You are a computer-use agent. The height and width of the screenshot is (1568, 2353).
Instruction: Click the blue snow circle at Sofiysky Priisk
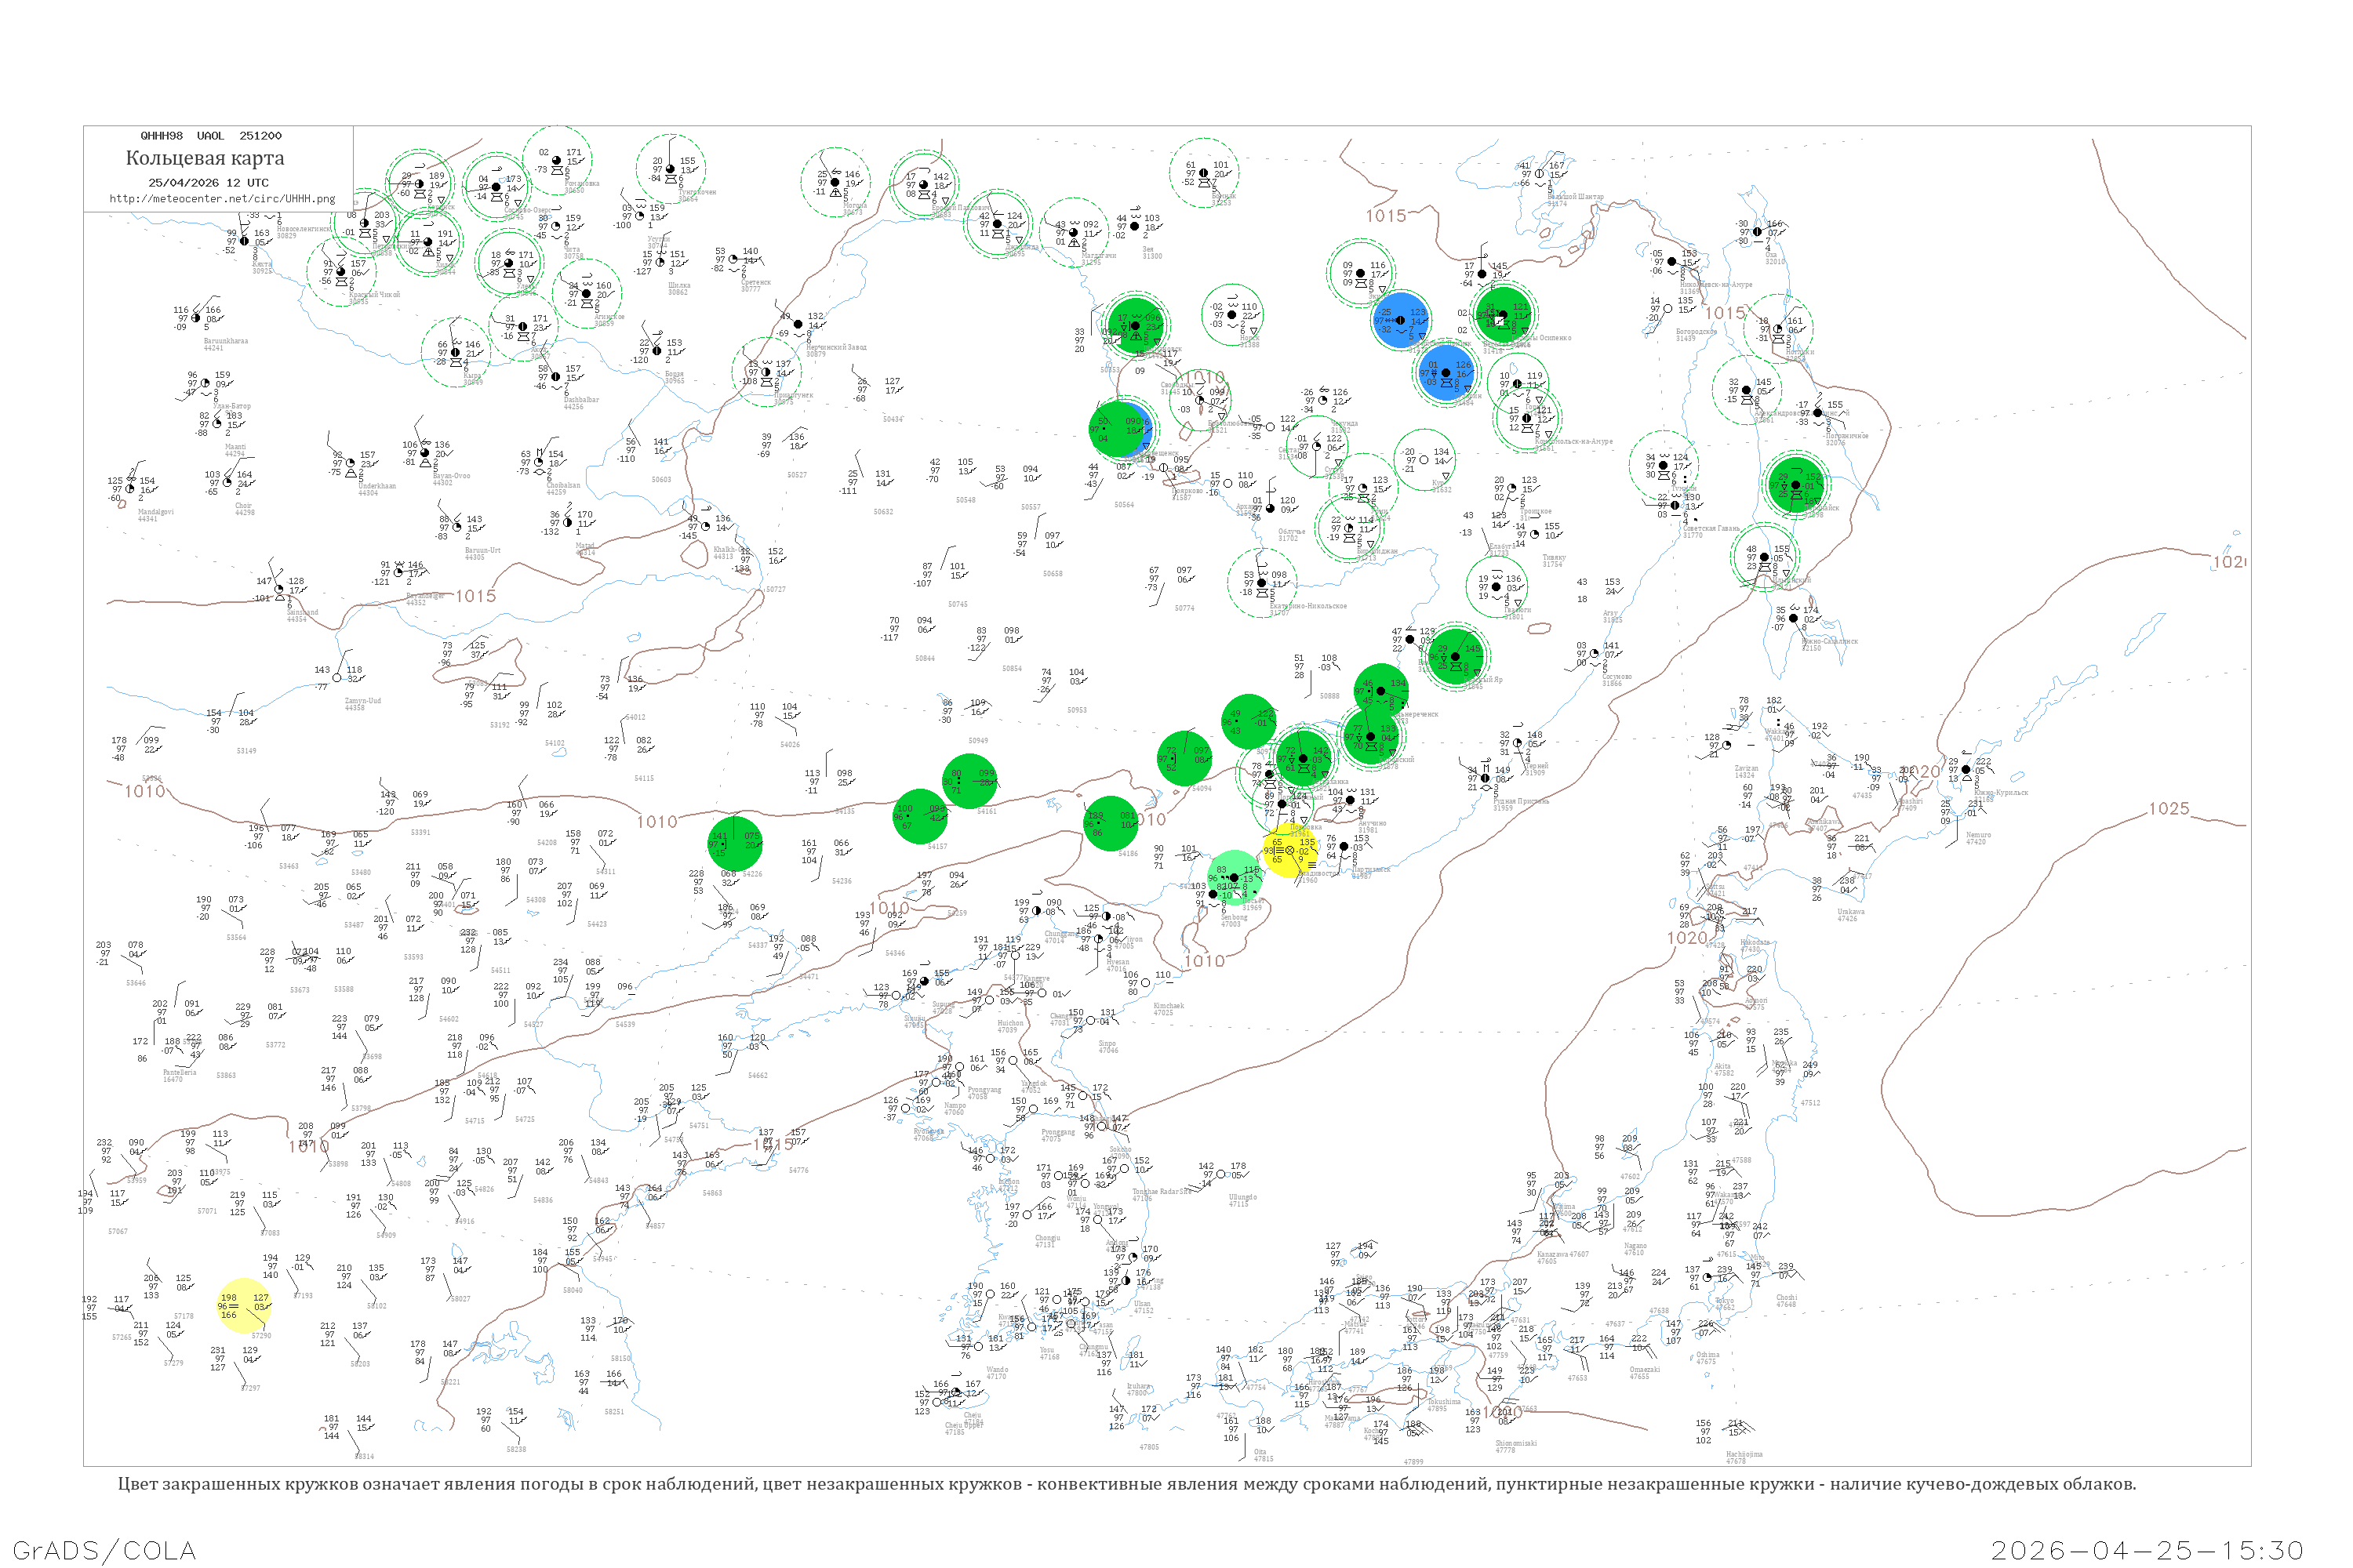tap(1399, 320)
